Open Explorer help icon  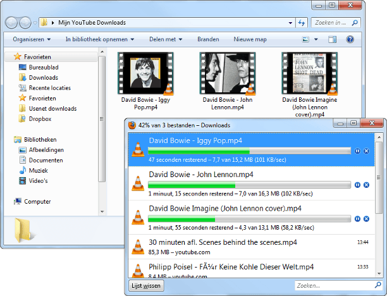(350, 39)
